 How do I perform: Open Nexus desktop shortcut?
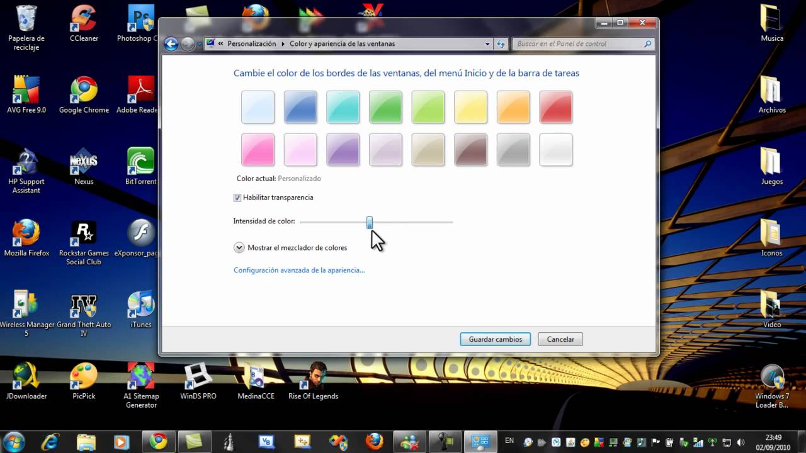coord(84,167)
